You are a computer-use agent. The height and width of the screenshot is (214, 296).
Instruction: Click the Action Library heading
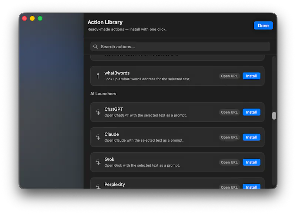(x=105, y=22)
